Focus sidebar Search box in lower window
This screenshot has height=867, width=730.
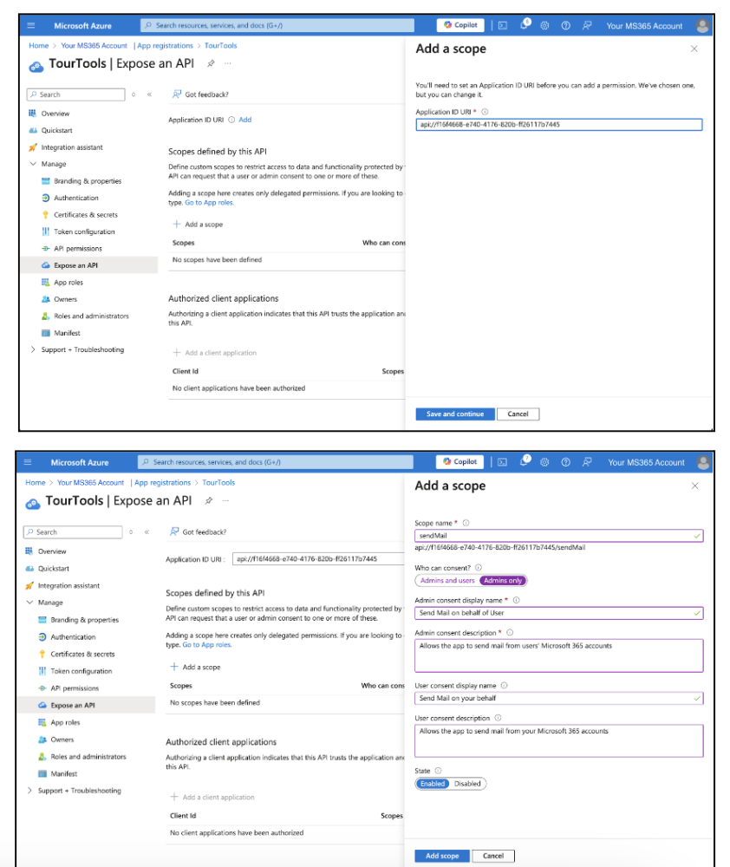[73, 532]
